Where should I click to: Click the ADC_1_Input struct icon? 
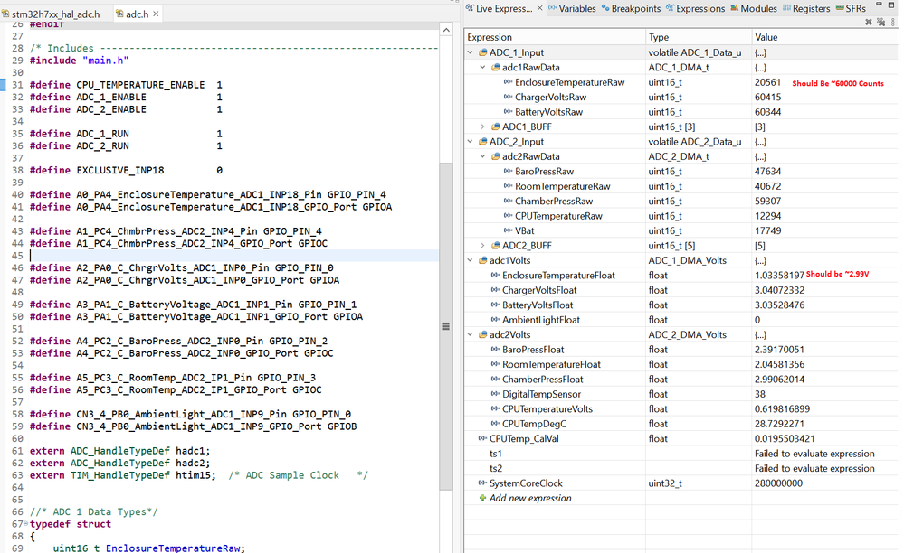tap(482, 52)
